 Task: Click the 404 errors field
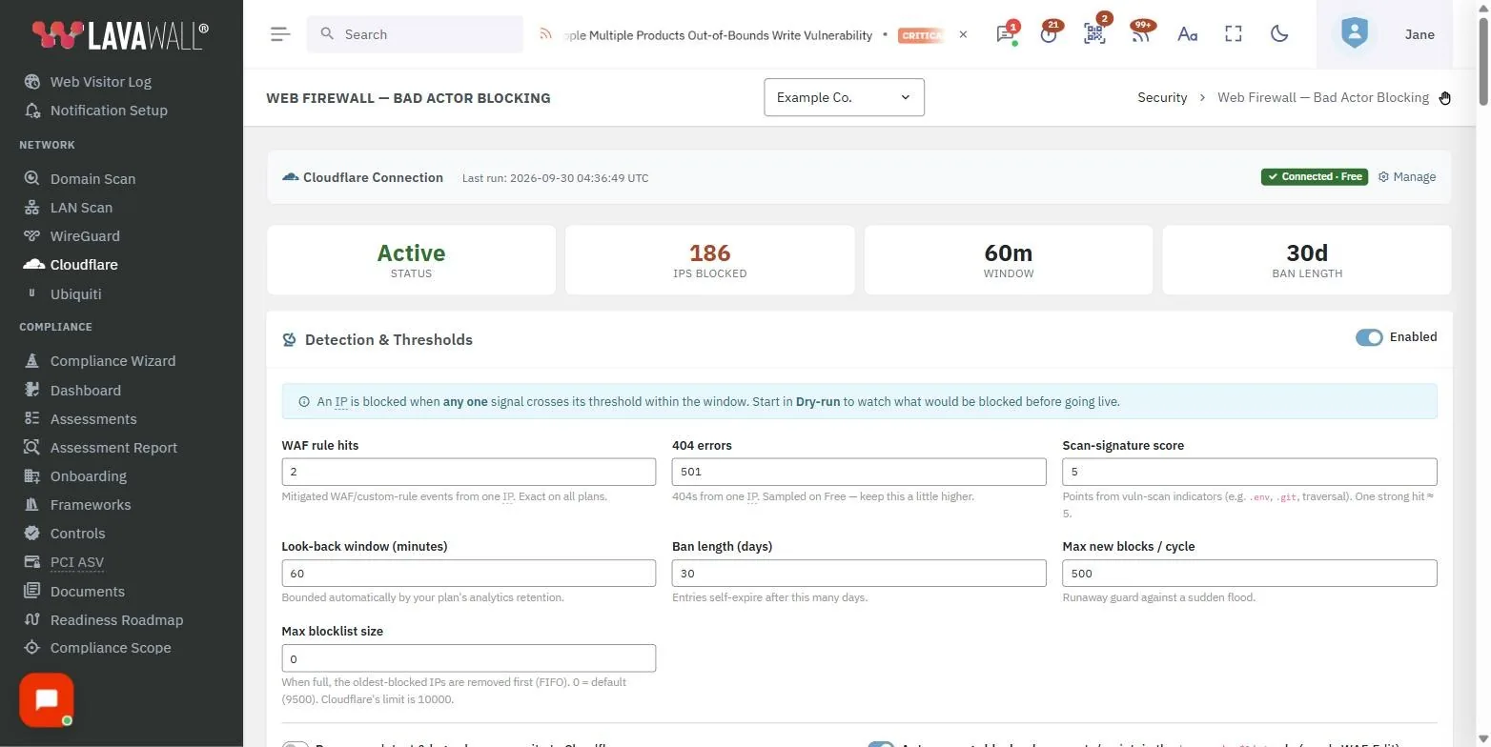pos(859,472)
